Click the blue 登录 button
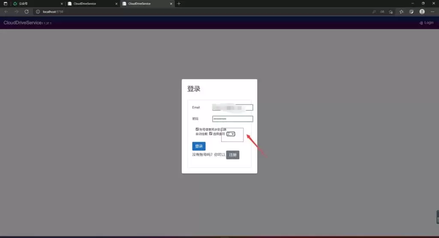The height and width of the screenshot is (238, 439). tap(199, 146)
